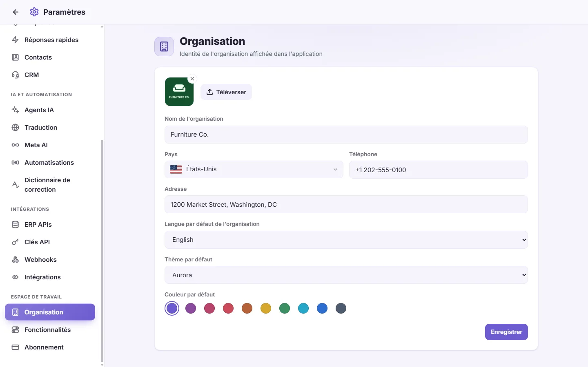Click the CRM headset icon

[x=16, y=75]
